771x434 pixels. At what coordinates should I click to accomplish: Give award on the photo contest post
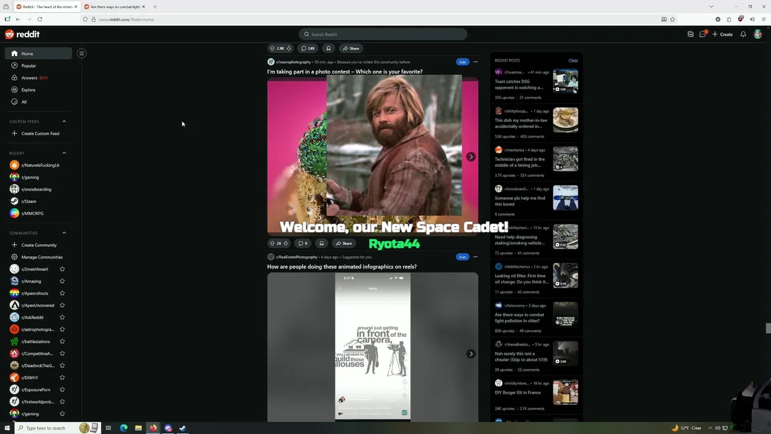(322, 243)
